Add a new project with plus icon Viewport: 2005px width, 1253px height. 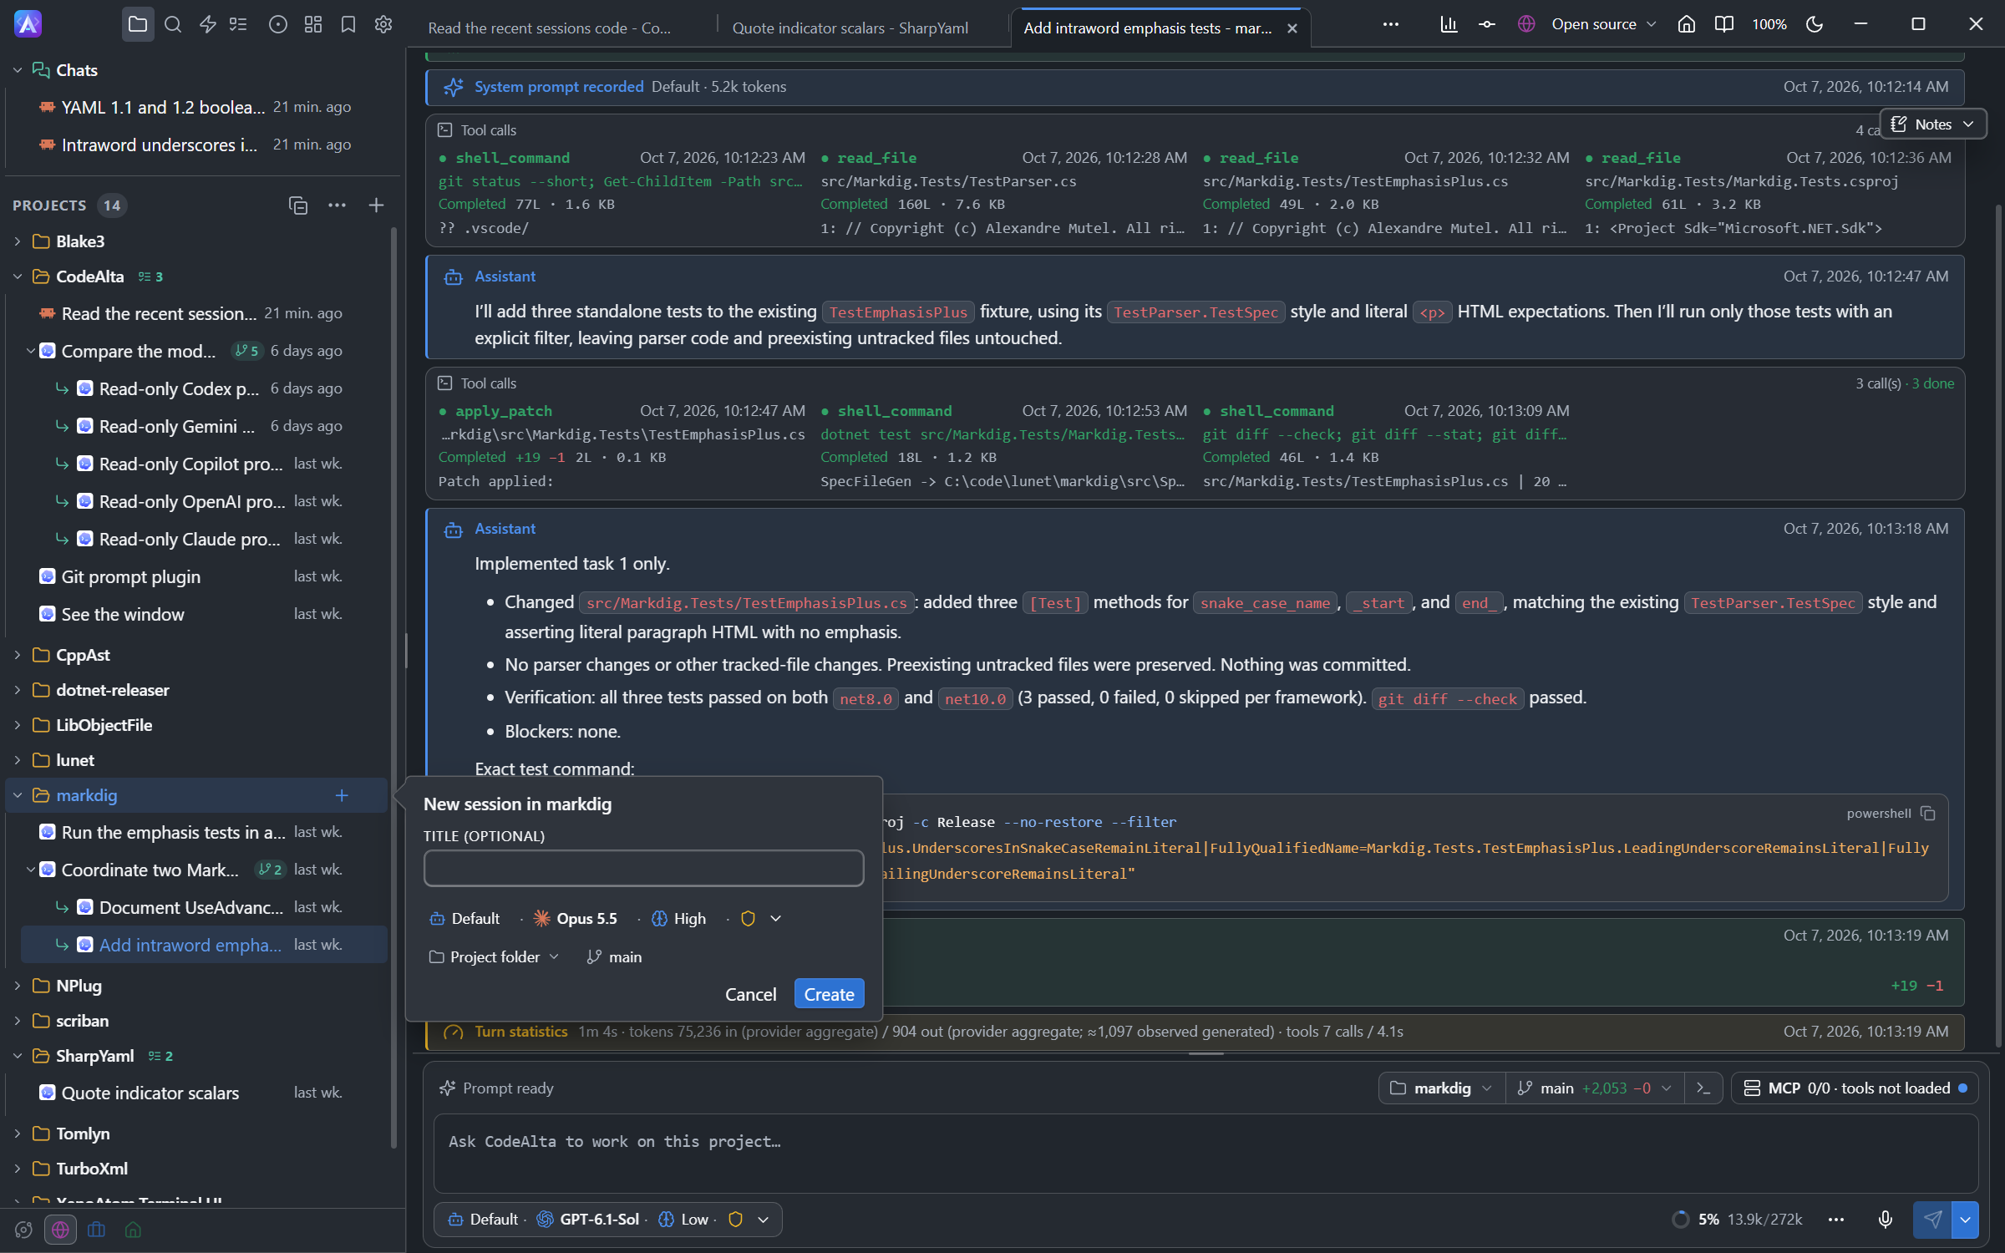[x=376, y=205]
